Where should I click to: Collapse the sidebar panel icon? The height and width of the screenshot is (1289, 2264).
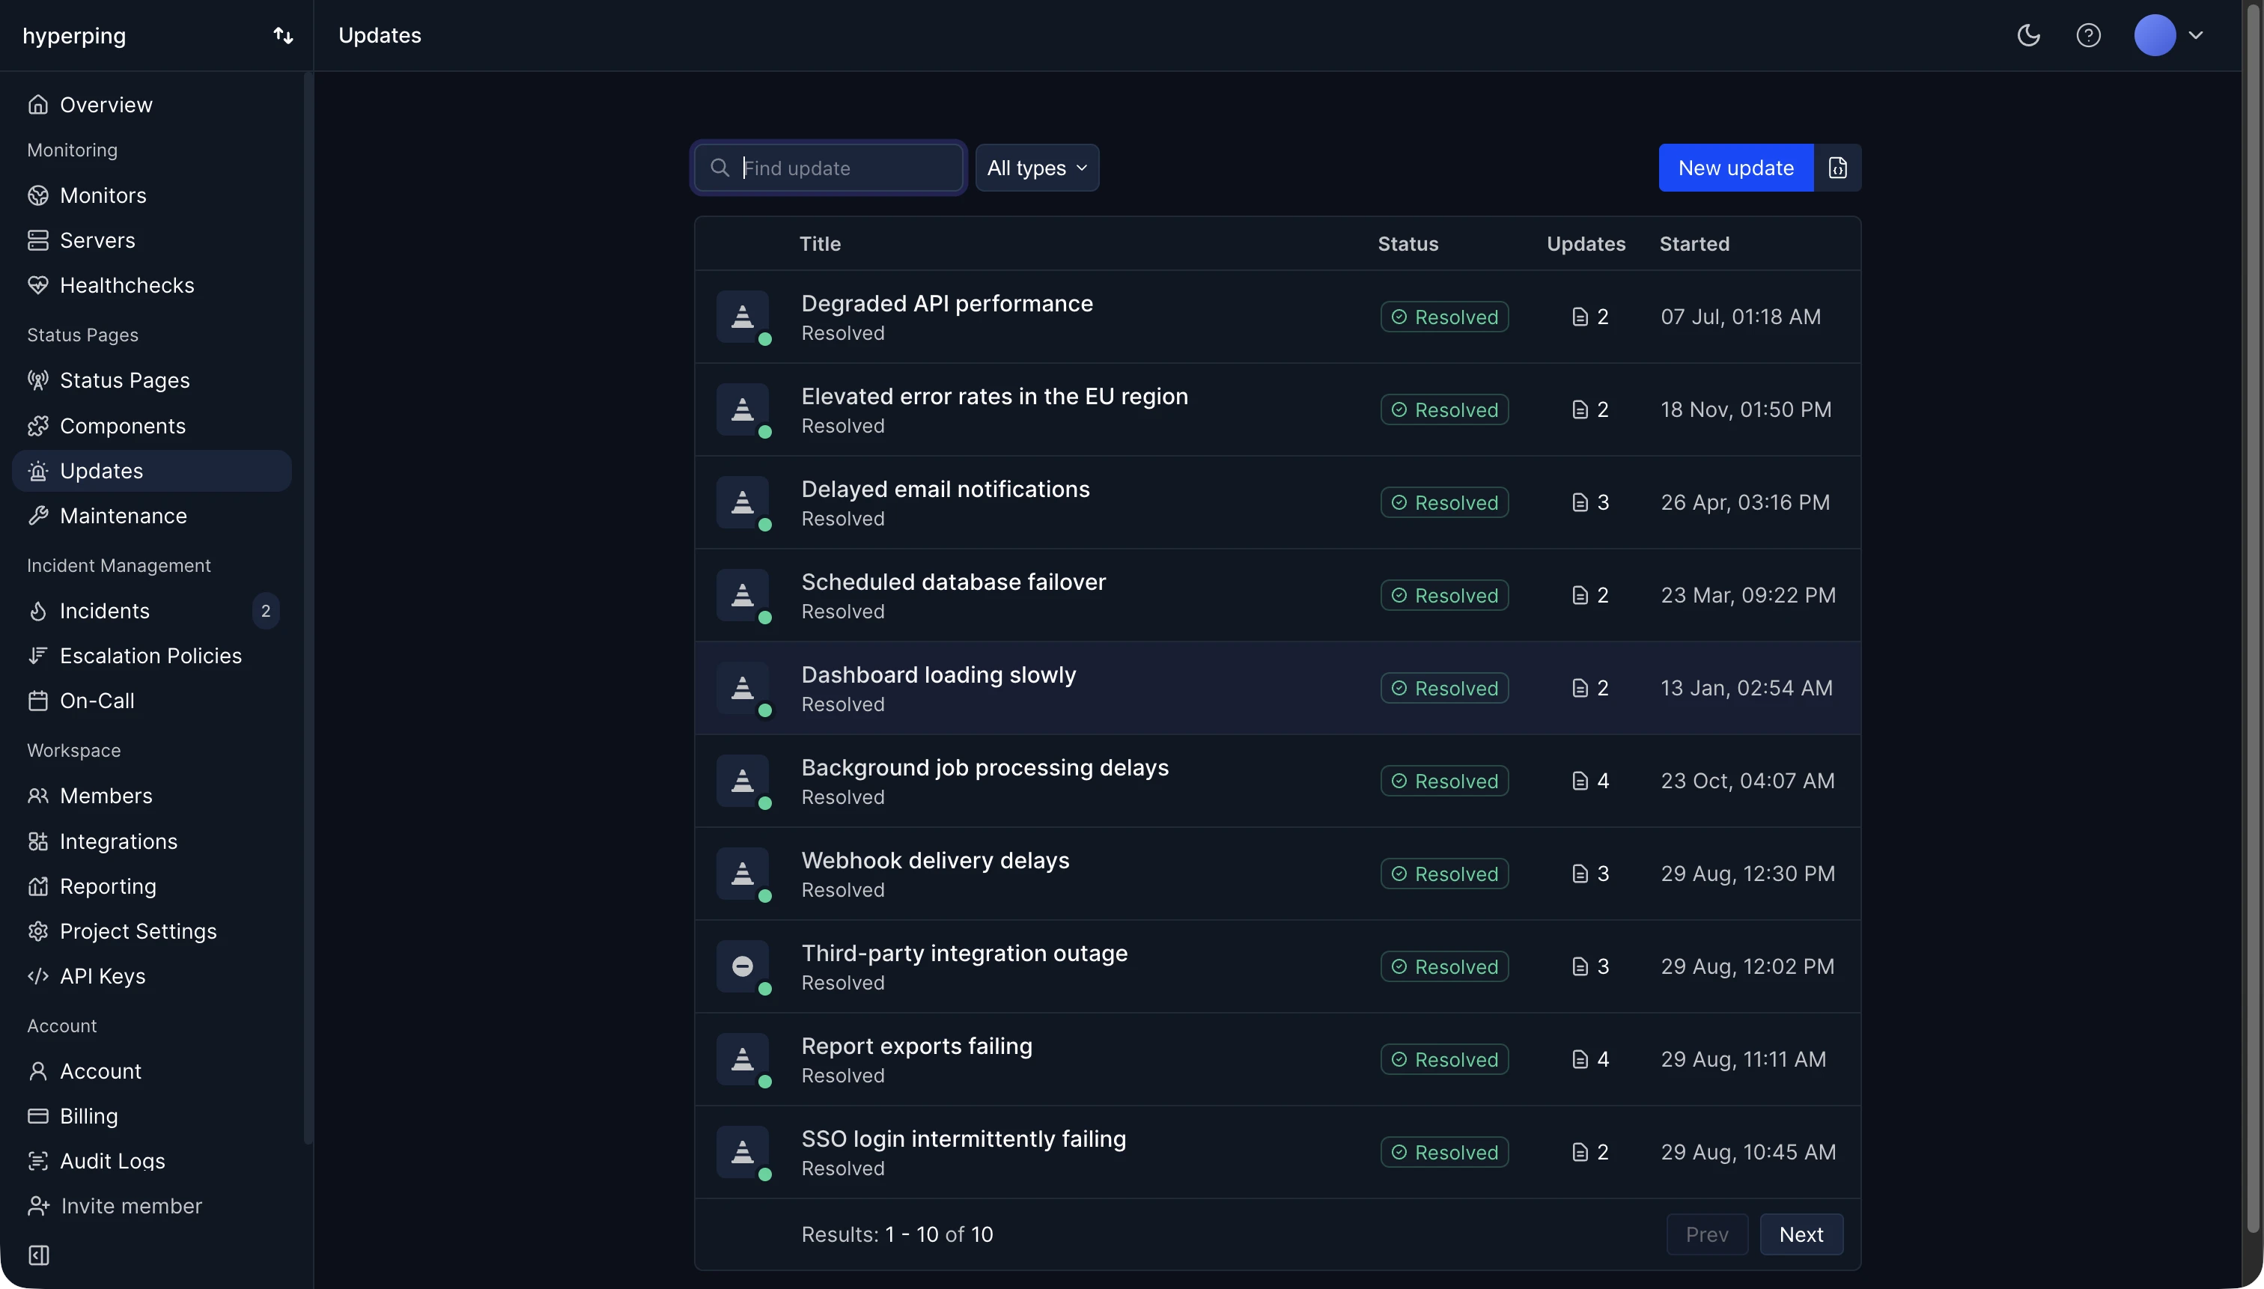coord(39,1255)
